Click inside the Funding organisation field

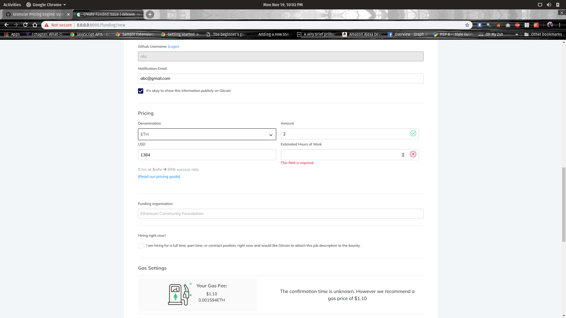pos(280,213)
